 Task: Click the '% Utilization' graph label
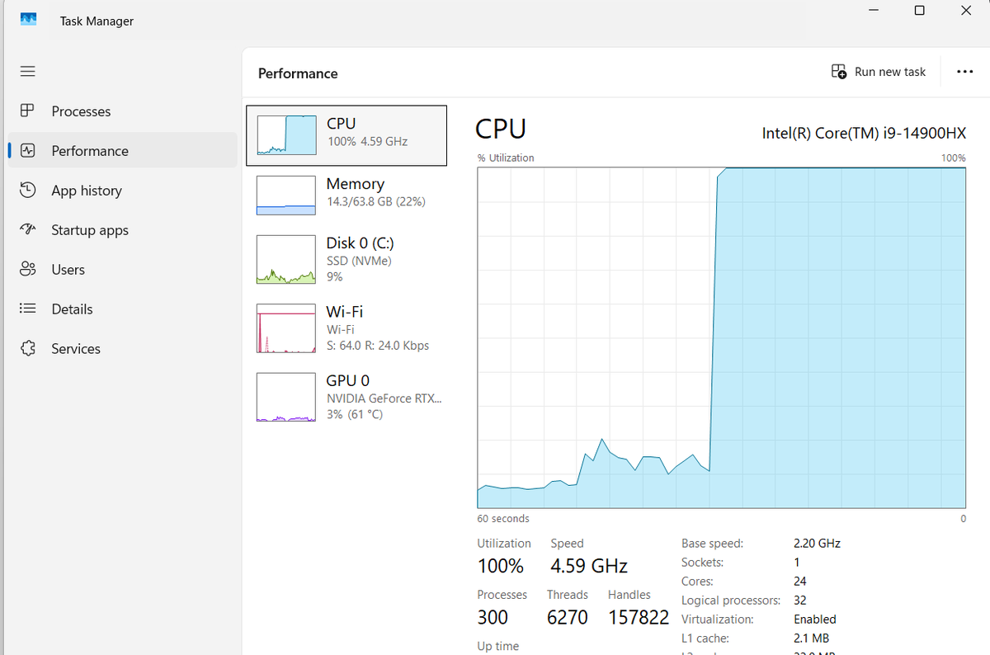pyautogui.click(x=506, y=158)
